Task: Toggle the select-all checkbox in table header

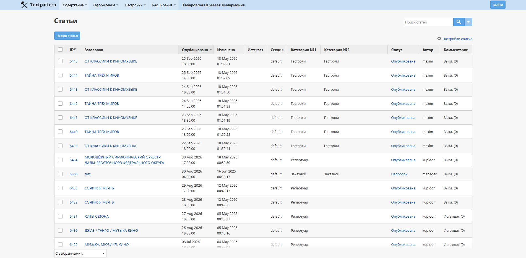Action: pos(60,49)
